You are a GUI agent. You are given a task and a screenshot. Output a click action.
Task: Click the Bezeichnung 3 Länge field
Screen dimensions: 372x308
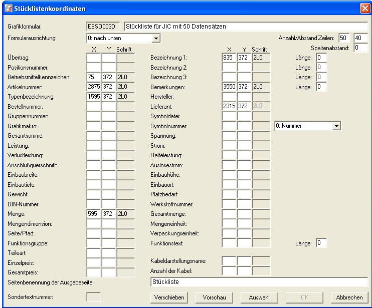click(x=321, y=77)
